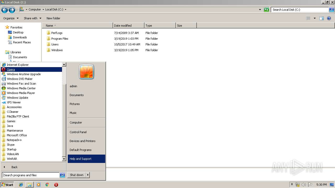Open Pictures from the Start menu

pos(86,104)
